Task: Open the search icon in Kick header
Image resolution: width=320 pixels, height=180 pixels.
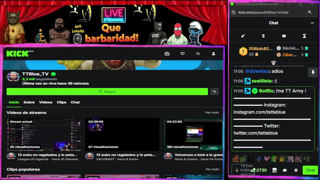Action: pyautogui.click(x=198, y=53)
